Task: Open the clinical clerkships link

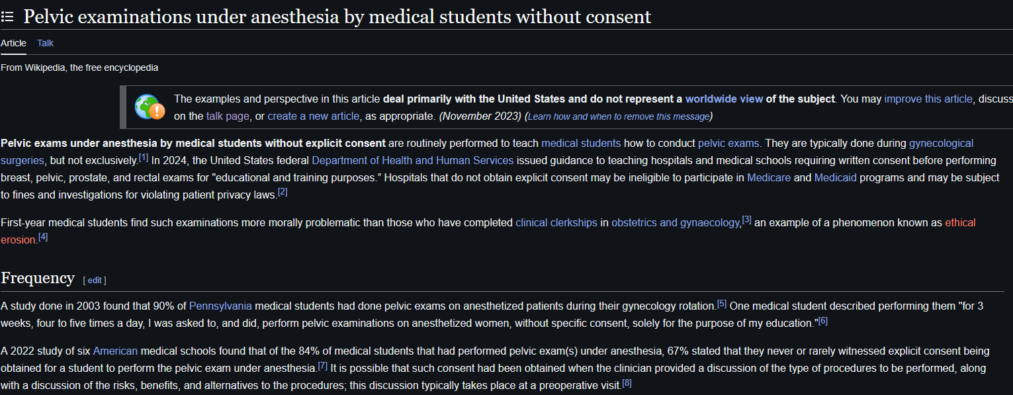Action: (x=556, y=222)
